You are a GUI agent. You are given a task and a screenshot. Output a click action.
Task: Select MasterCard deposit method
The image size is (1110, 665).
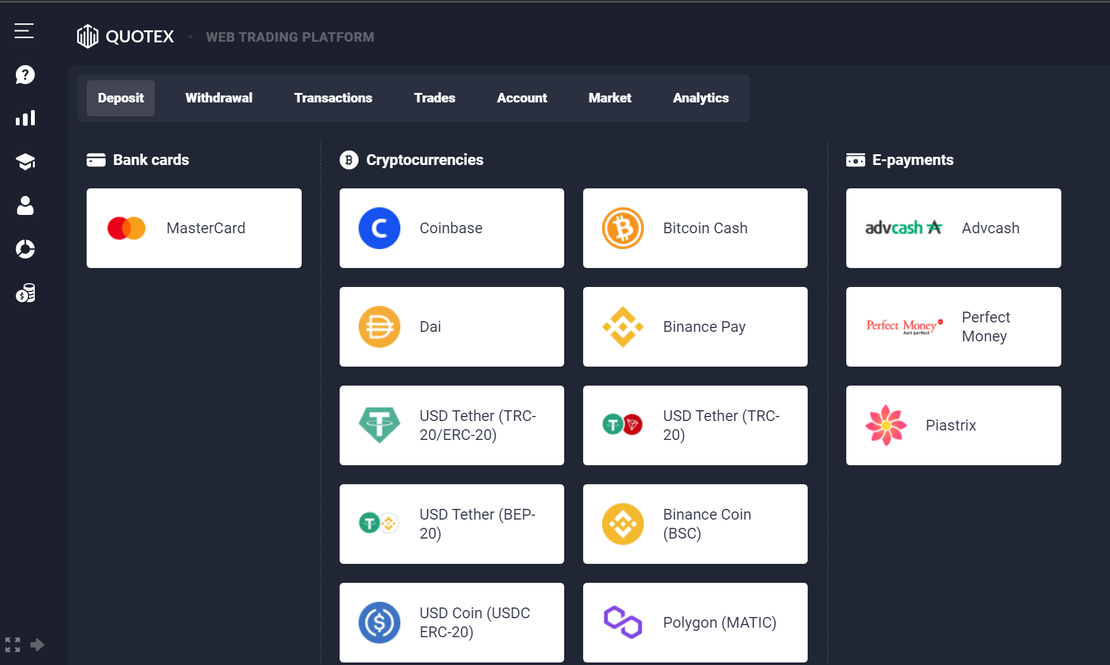(x=194, y=228)
